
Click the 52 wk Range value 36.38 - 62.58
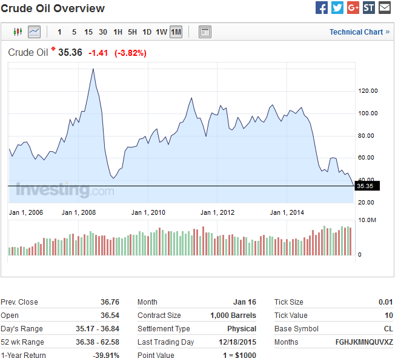click(x=98, y=342)
